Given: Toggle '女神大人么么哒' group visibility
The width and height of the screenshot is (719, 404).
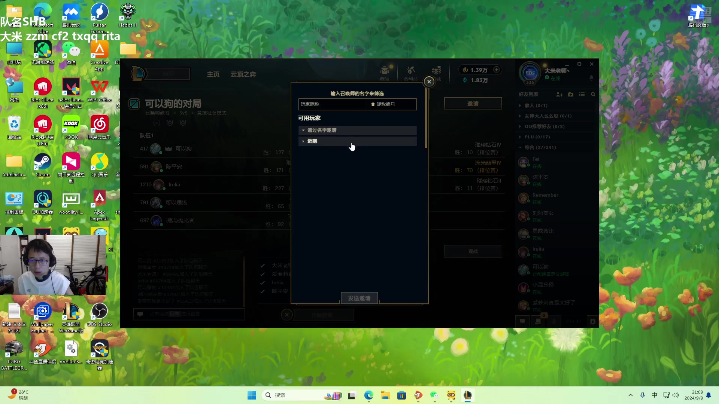Looking at the screenshot, I should (520, 116).
